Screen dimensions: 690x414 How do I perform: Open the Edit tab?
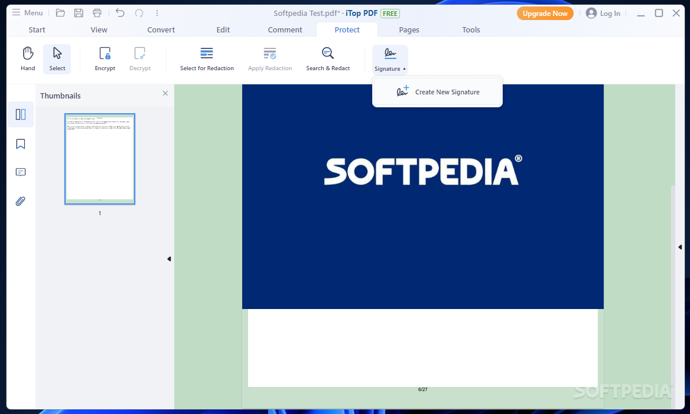(x=223, y=29)
